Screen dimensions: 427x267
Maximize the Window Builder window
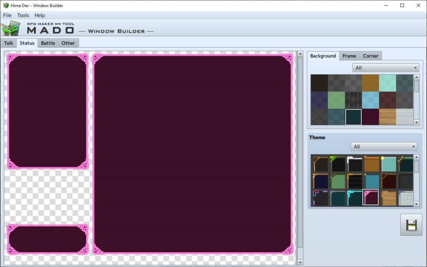pyautogui.click(x=402, y=5)
